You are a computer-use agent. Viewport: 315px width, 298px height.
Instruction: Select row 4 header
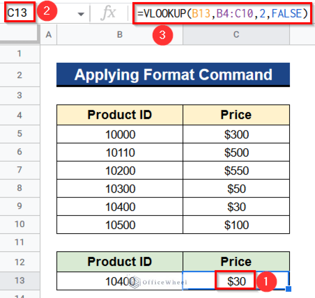[20, 115]
